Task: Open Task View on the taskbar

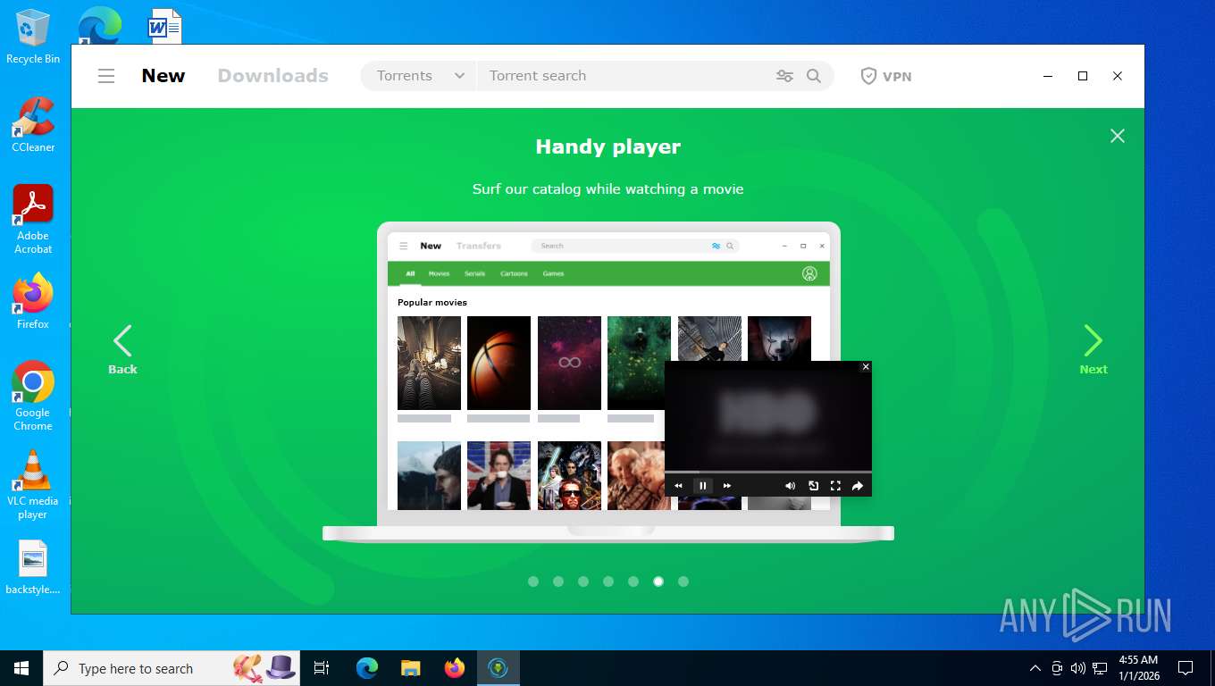Action: (322, 668)
